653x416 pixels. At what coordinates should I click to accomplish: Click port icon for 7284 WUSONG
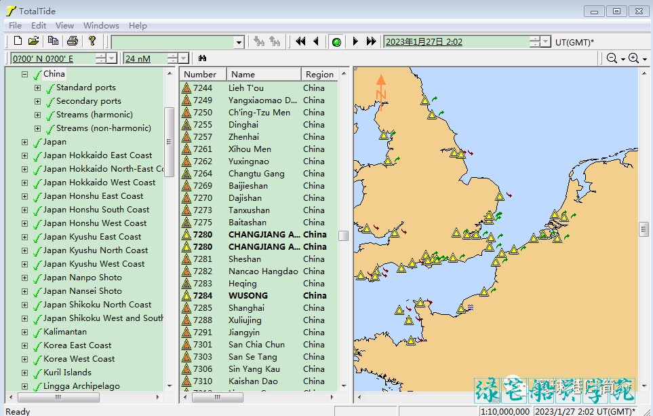(x=186, y=295)
